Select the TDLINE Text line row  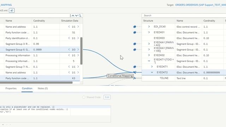(184, 78)
